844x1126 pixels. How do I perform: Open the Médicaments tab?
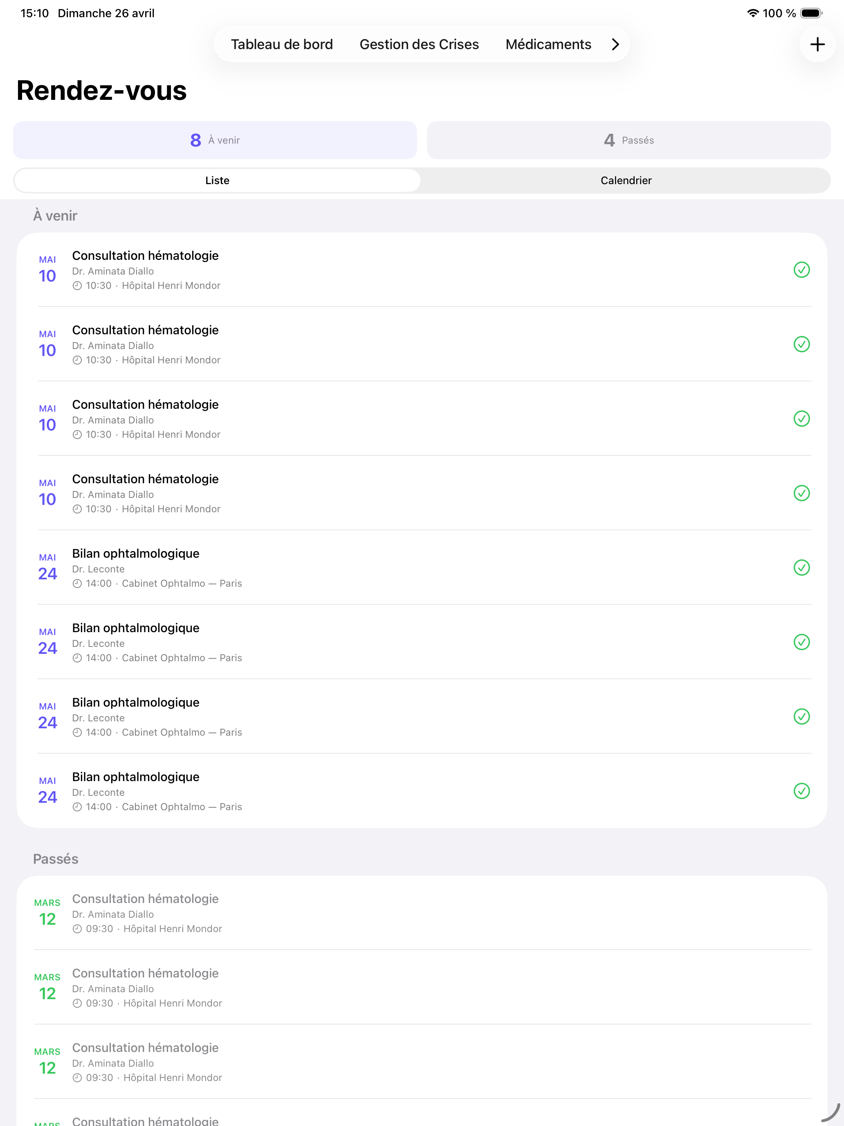point(548,44)
